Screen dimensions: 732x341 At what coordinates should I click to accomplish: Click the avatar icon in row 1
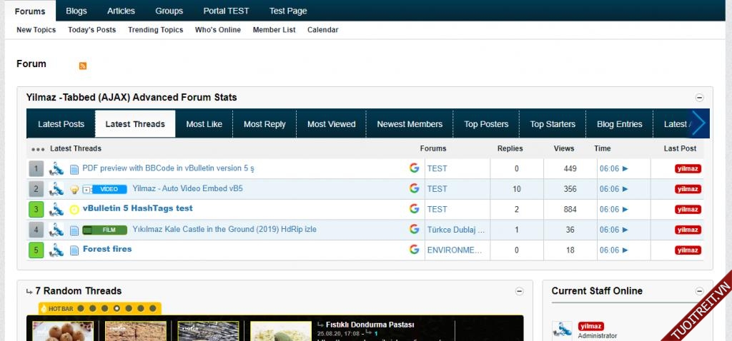point(56,169)
